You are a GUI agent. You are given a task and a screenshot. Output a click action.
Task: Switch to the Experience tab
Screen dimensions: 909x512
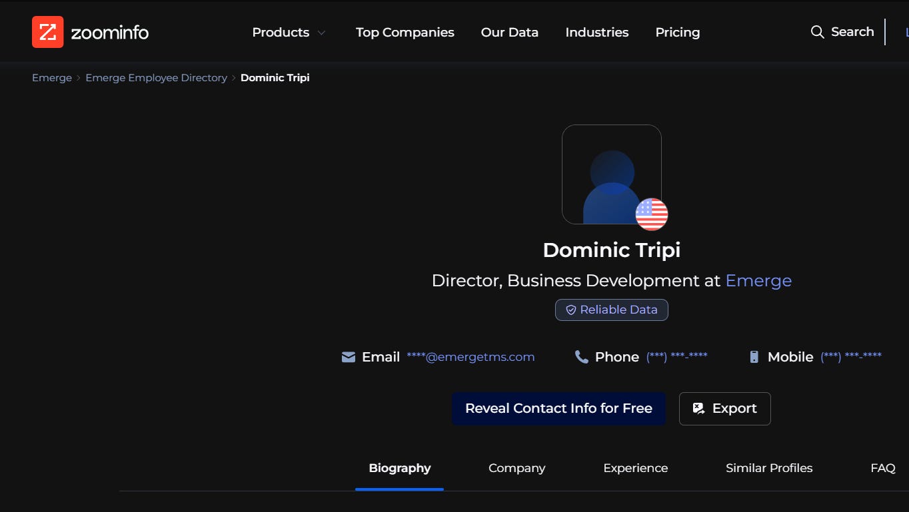[636, 468]
